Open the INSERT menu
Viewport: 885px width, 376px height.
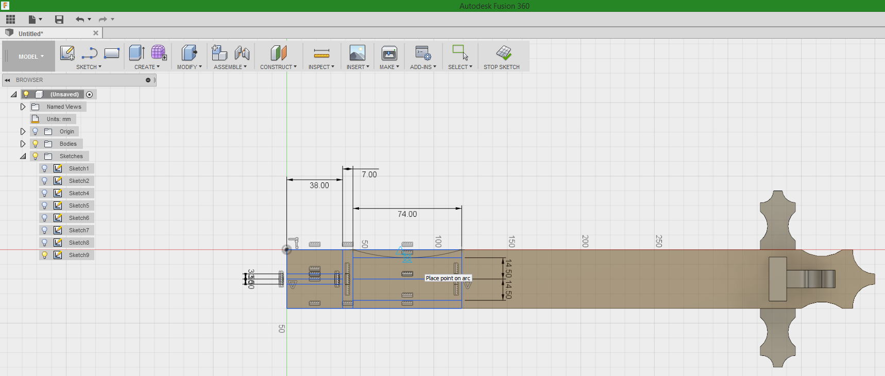358,67
